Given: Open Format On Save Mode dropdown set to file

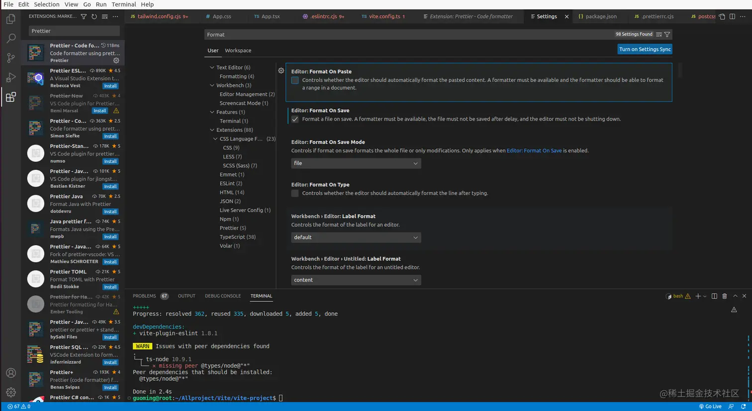Looking at the screenshot, I should 356,163.
